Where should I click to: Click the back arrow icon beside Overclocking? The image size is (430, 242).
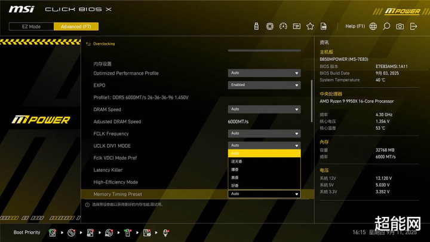pyautogui.click(x=88, y=44)
